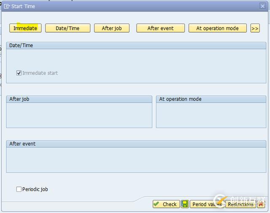Select the After job button
Image resolution: width=270 pixels, height=213 pixels.
point(112,28)
